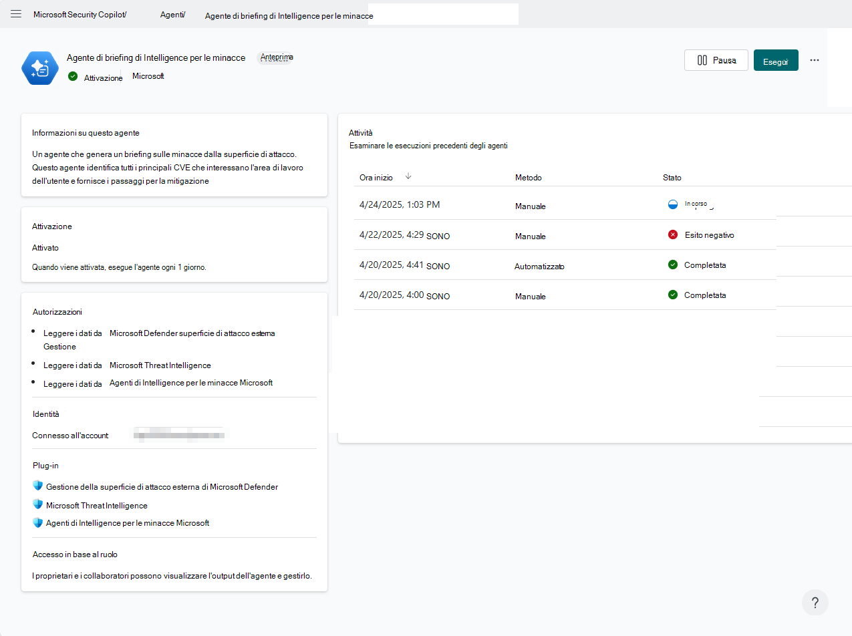852x636 pixels.
Task: Click Manuale in the 4:00 row
Action: pyautogui.click(x=531, y=297)
